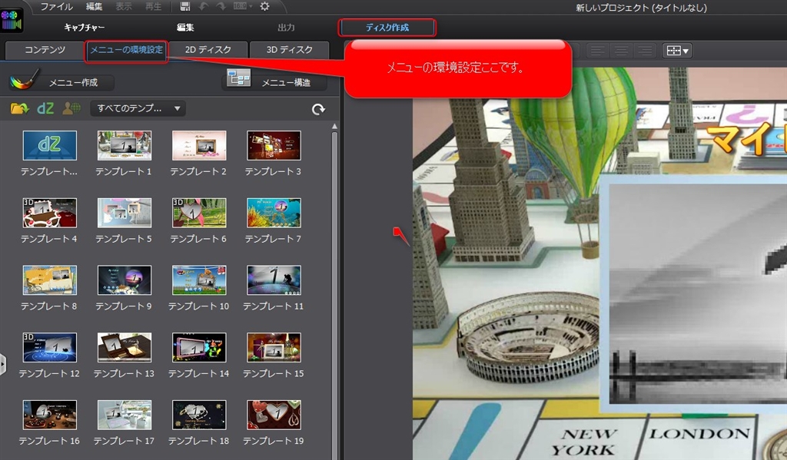Open the 16:9 aspect ratio dropdown

[x=244, y=6]
